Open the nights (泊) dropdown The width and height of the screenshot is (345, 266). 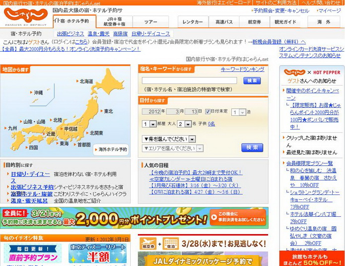238,112
